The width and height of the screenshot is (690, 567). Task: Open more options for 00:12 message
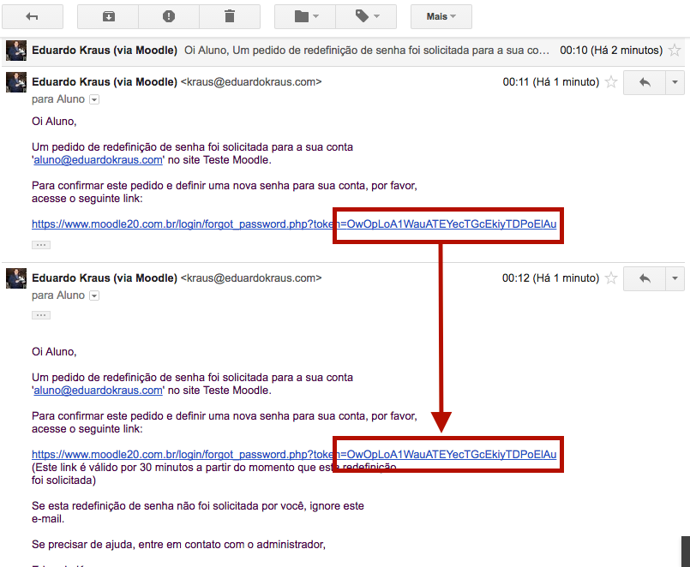pyautogui.click(x=675, y=278)
